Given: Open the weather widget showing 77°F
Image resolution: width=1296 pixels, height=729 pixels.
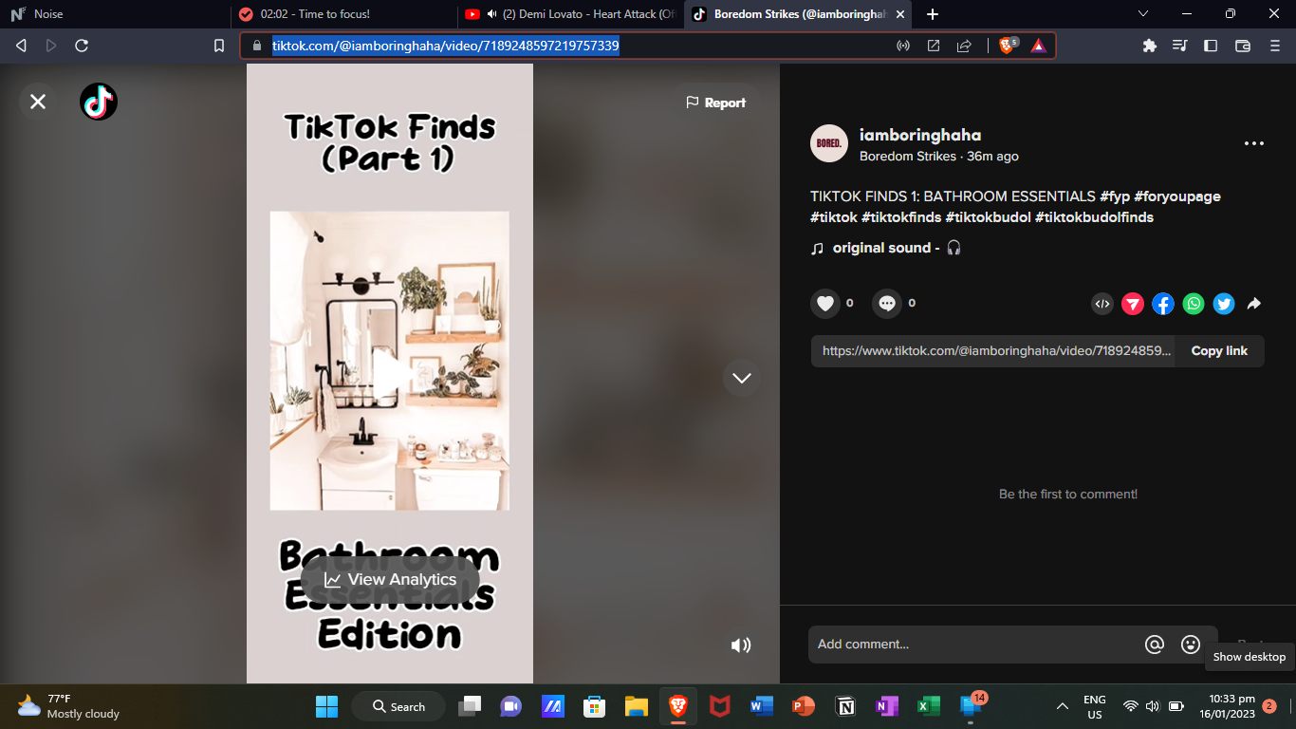Looking at the screenshot, I should [66, 706].
